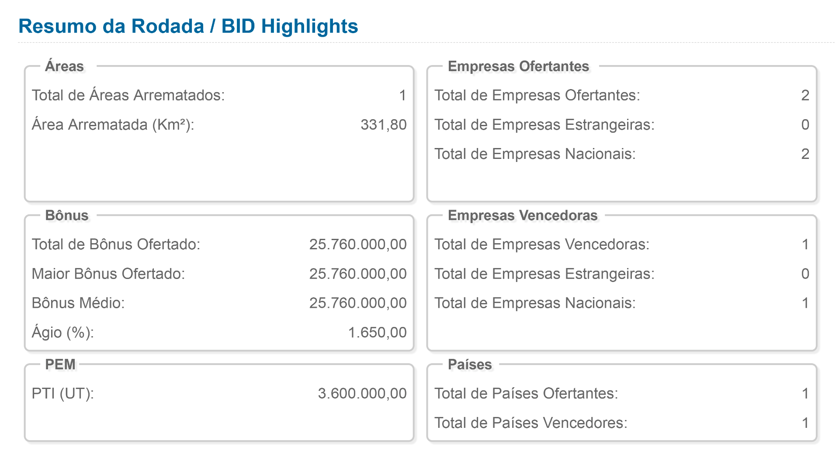The height and width of the screenshot is (451, 839).
Task: Click the Total de Áreas Arrematados label
Action: (x=128, y=95)
